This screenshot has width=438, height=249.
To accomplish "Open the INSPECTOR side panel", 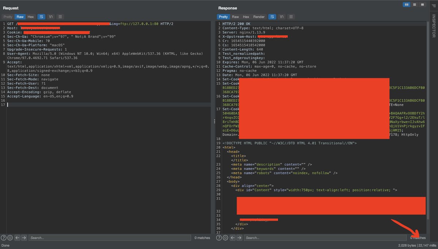I will [x=434, y=26].
